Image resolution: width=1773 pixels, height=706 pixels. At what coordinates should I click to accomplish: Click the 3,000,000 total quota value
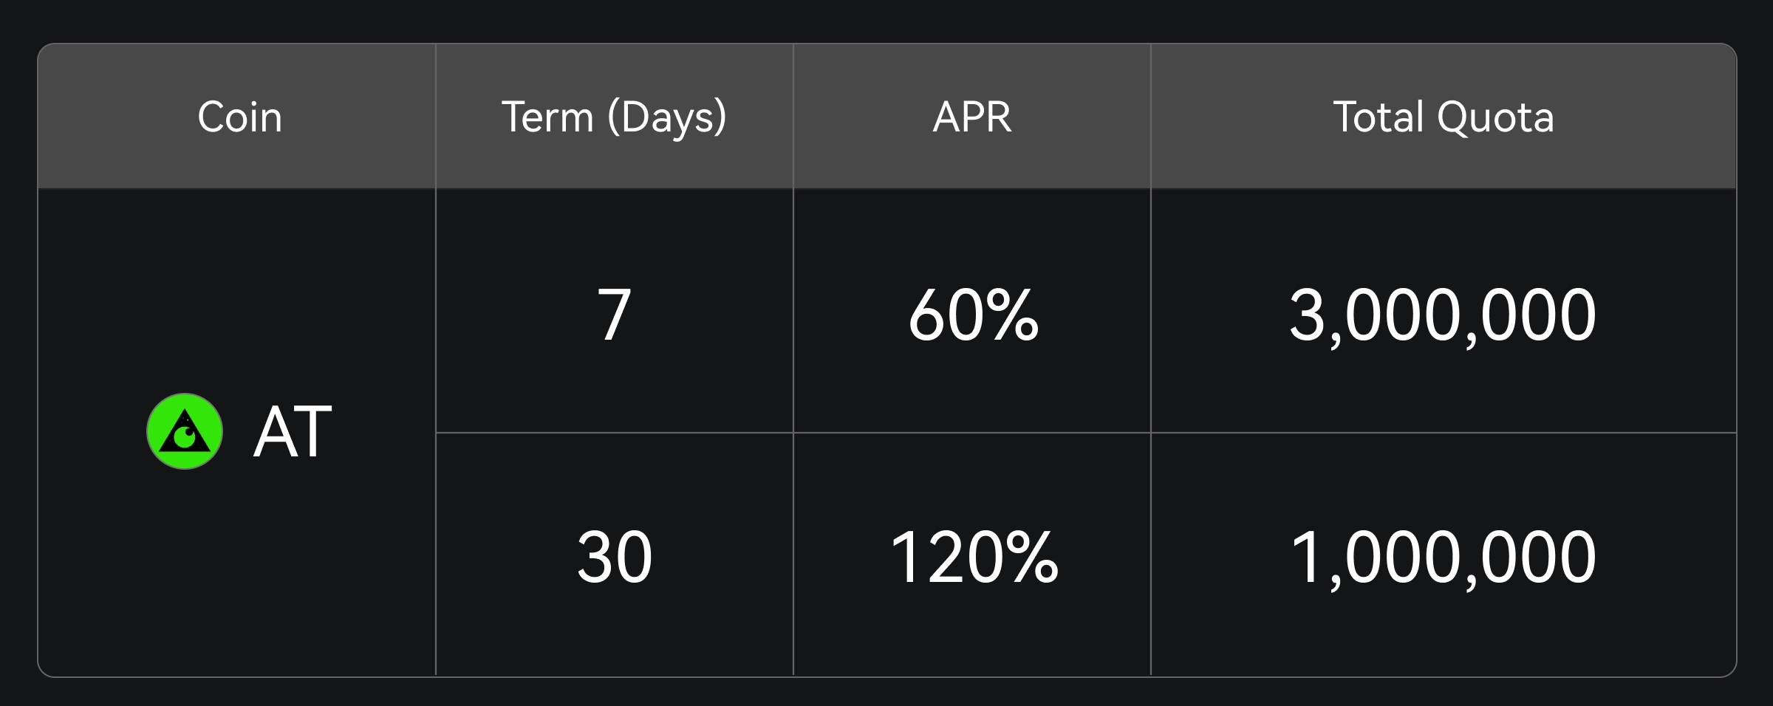pyautogui.click(x=1443, y=315)
